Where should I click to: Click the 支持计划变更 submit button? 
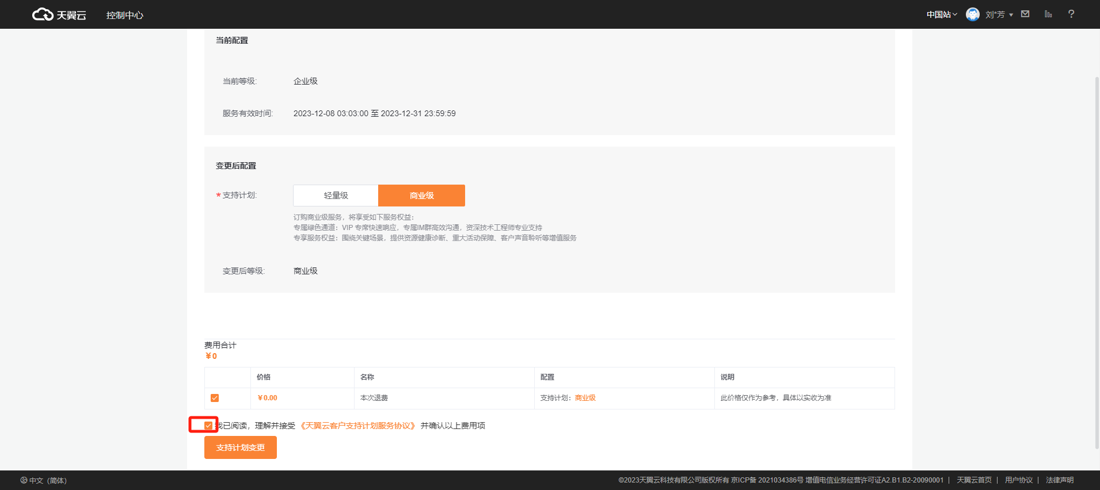[240, 447]
